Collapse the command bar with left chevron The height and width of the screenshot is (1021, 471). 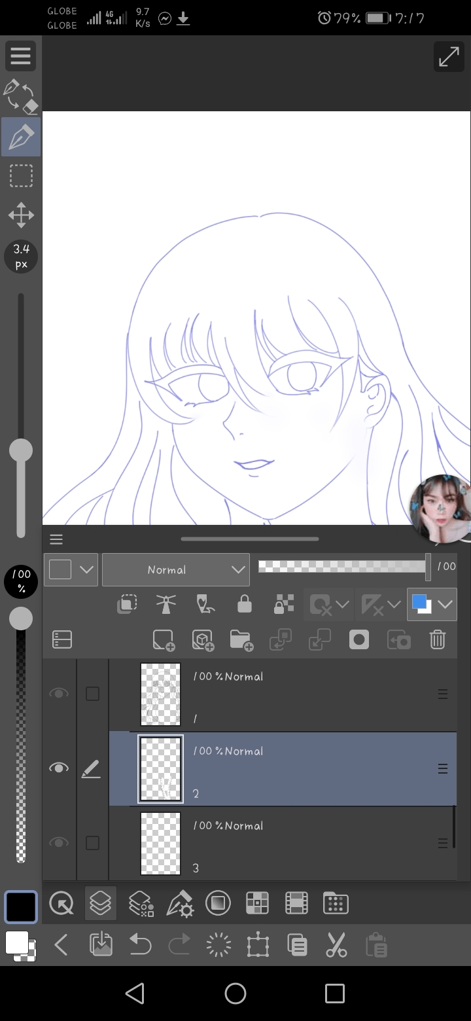click(x=61, y=945)
